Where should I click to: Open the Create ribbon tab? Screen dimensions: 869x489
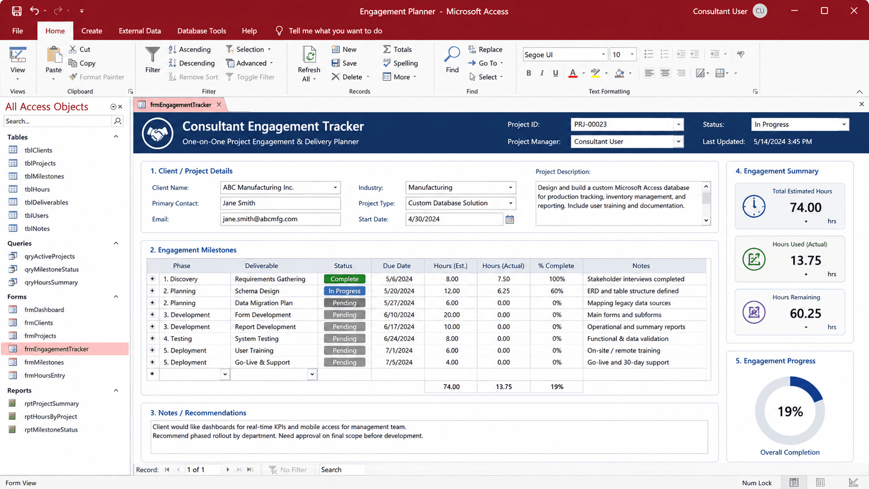tap(91, 31)
